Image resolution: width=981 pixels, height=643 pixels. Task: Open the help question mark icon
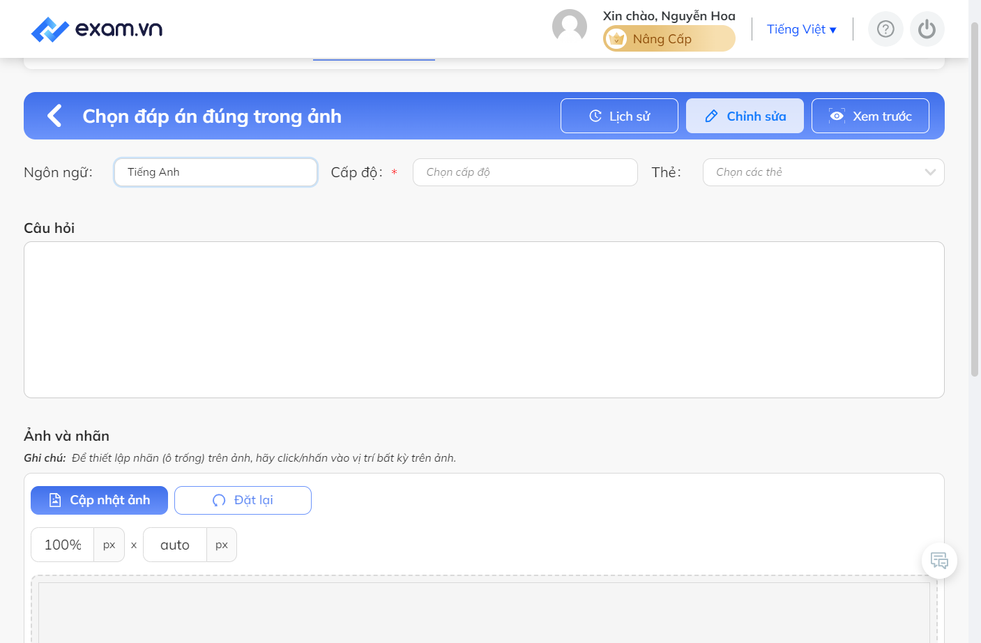(885, 29)
